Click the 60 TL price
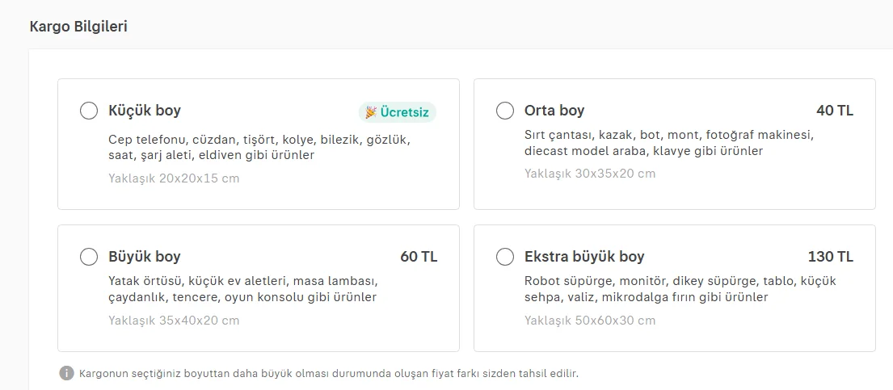The height and width of the screenshot is (390, 893). [x=419, y=257]
